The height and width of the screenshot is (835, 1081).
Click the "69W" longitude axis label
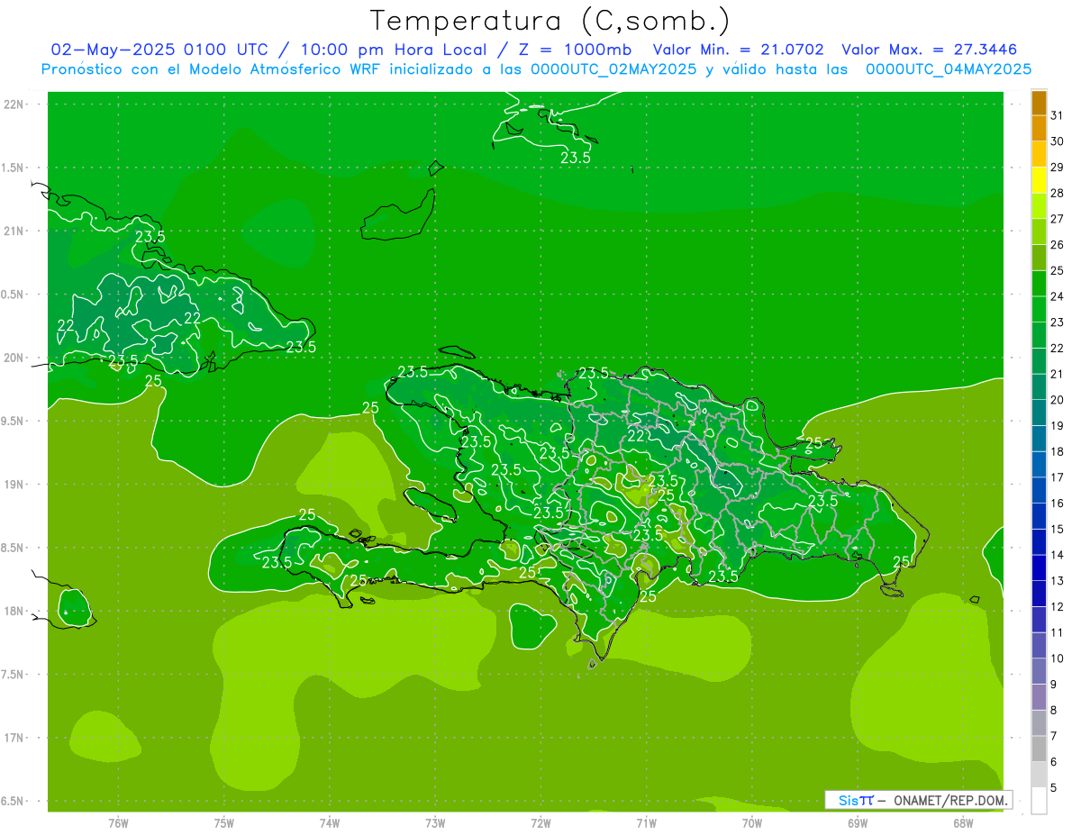coord(857,823)
